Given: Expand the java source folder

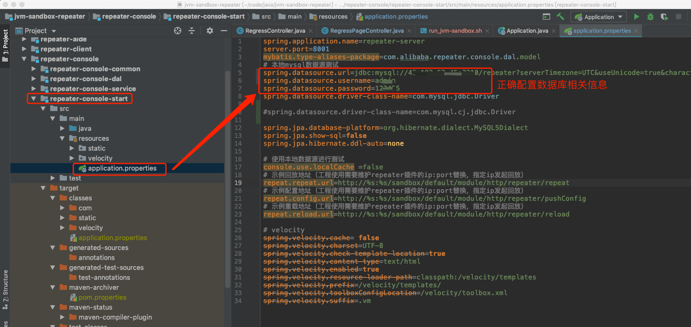Looking at the screenshot, I should coord(62,128).
